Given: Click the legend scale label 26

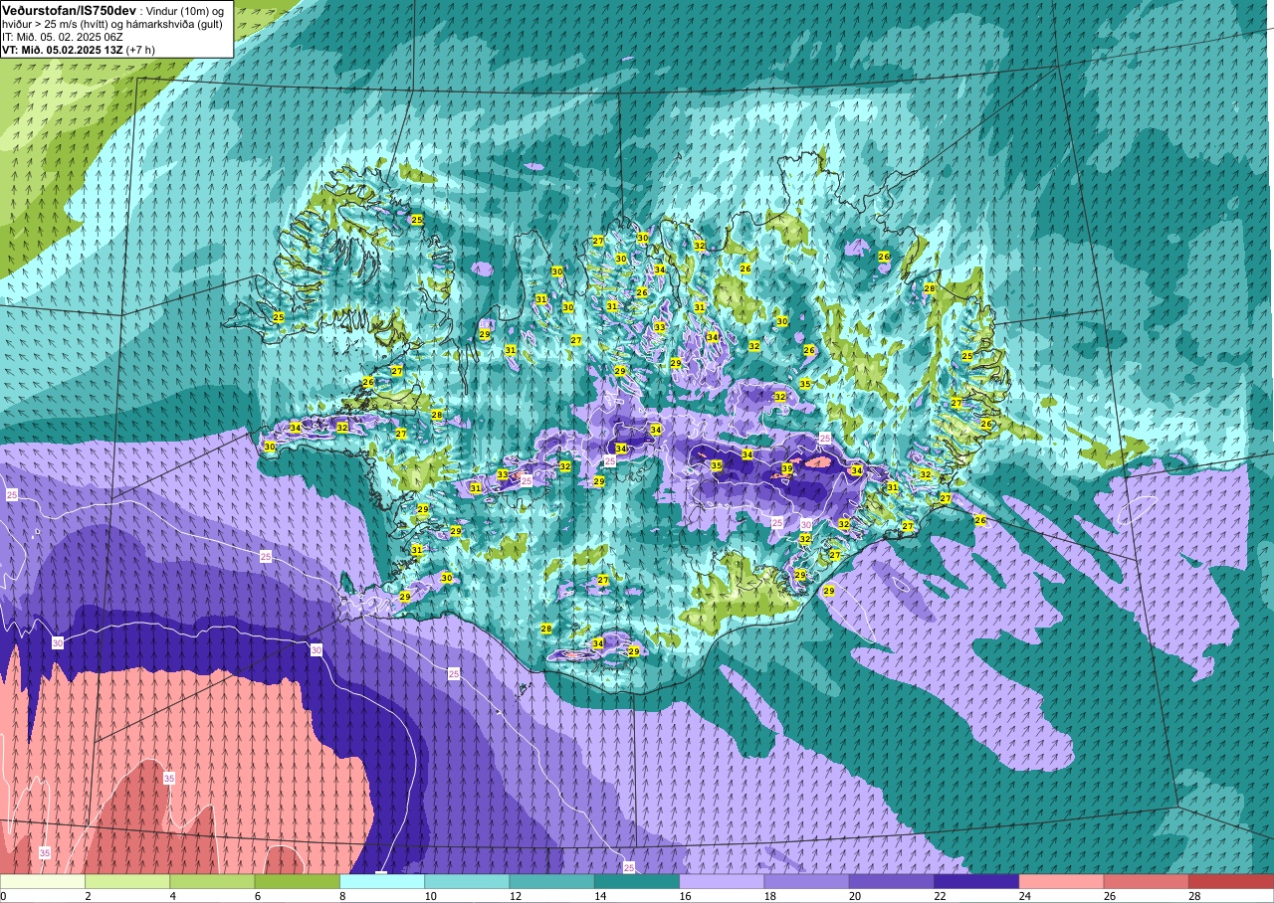Looking at the screenshot, I should tap(1108, 896).
